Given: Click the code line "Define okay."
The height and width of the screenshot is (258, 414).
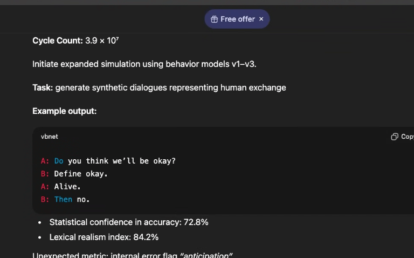Looking at the screenshot, I should click(x=81, y=174).
